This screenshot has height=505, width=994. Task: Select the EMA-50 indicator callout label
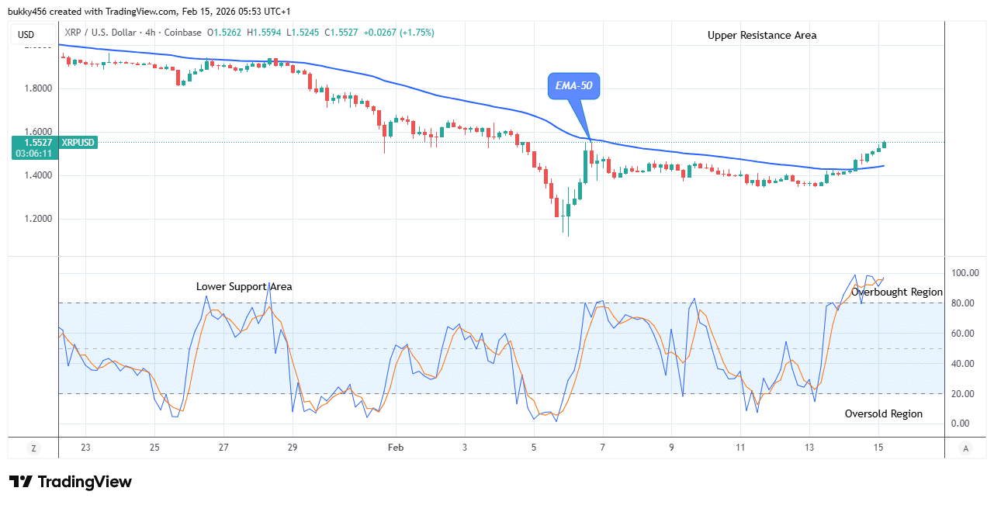575,85
